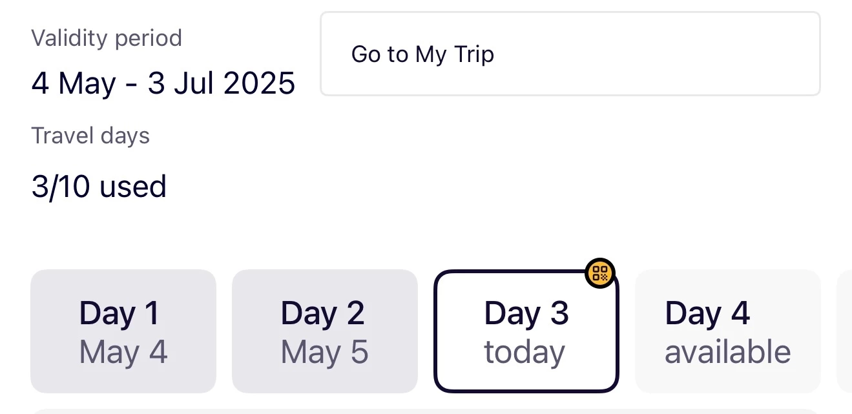Click the 3/10 used counter
852x414 pixels.
point(99,187)
